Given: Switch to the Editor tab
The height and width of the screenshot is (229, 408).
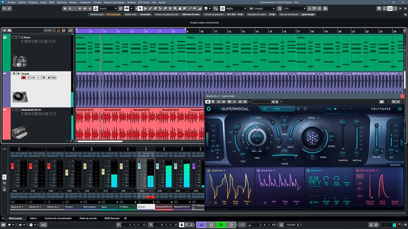Looking at the screenshot, I should pos(33,218).
